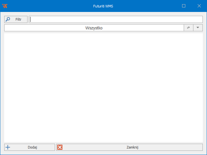
Task: Select the Dodaj label text
Action: tap(32, 147)
